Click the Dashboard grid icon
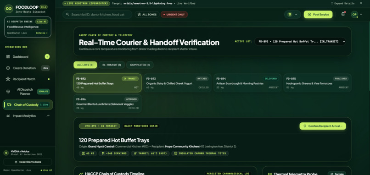 coord(8,57)
